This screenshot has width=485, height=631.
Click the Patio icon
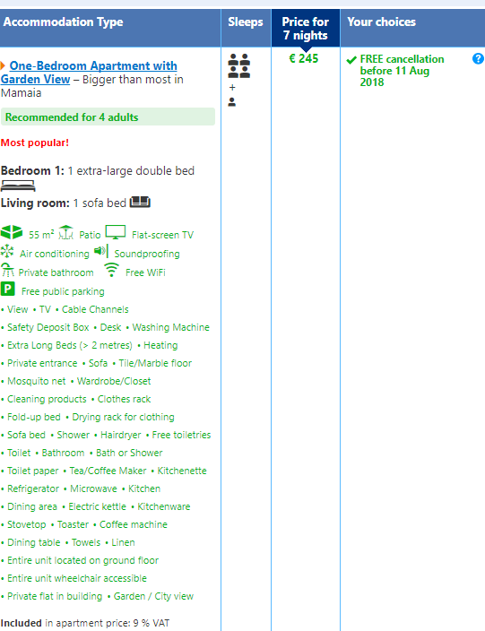tap(66, 233)
